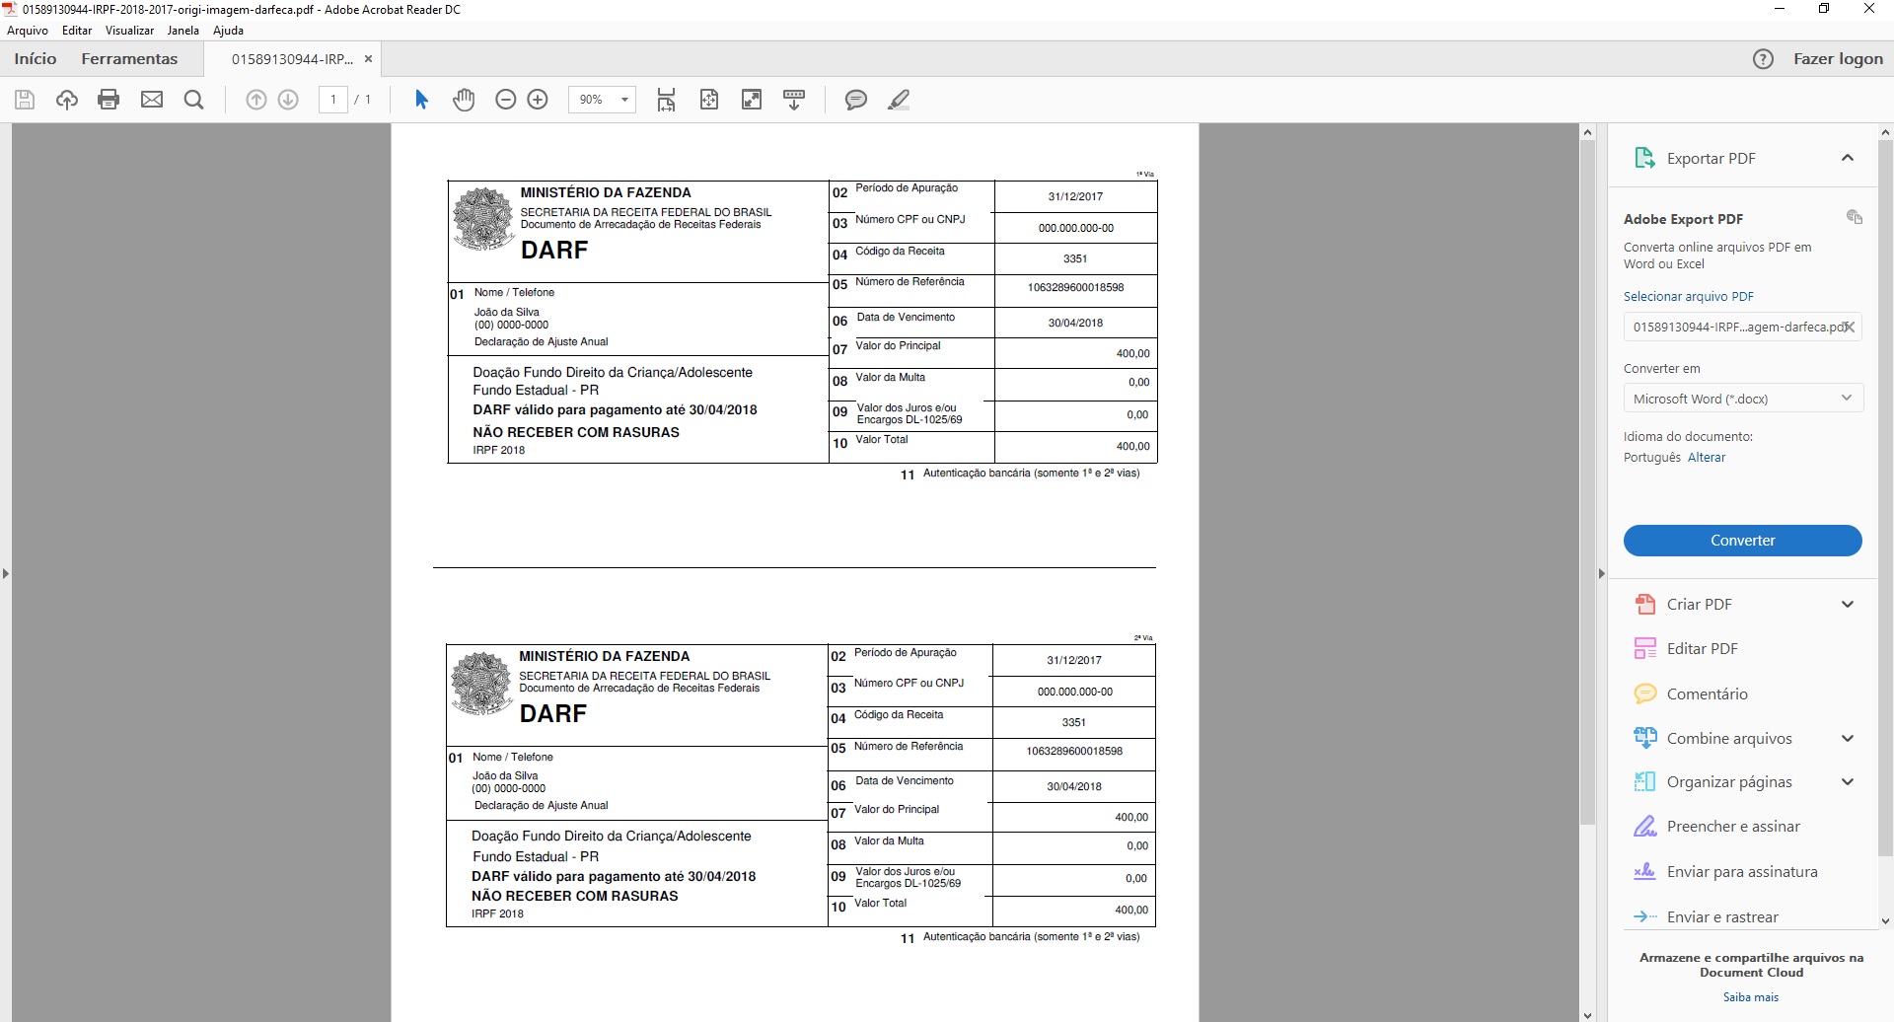1894x1022 pixels.
Task: Select the highlighter pen tool
Action: [899, 100]
